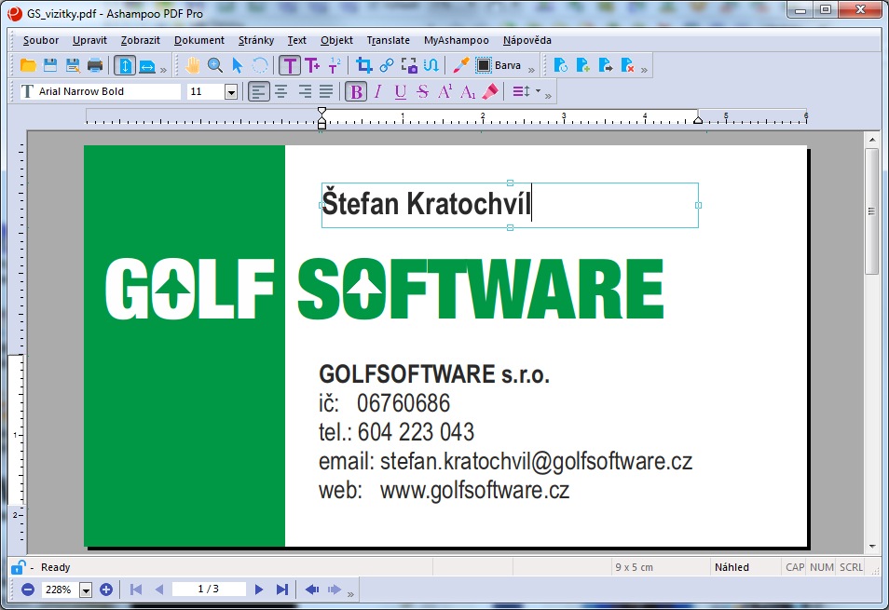Toggle bold formatting on selected text
Viewport: 889px width, 610px height.
coord(355,90)
